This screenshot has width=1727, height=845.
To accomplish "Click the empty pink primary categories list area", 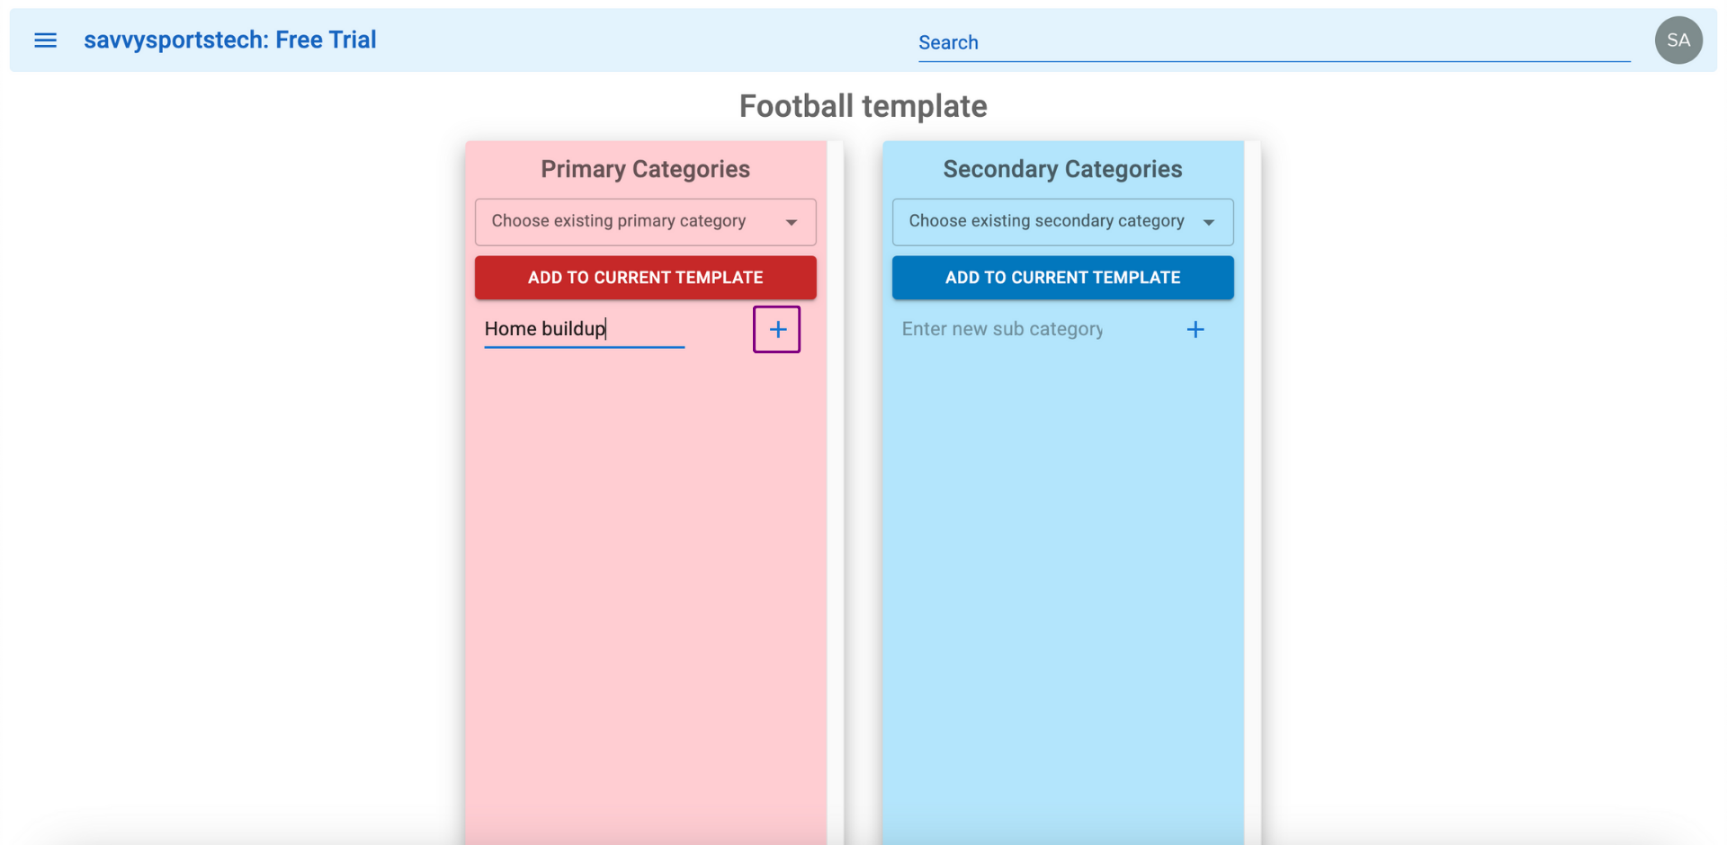I will click(646, 593).
